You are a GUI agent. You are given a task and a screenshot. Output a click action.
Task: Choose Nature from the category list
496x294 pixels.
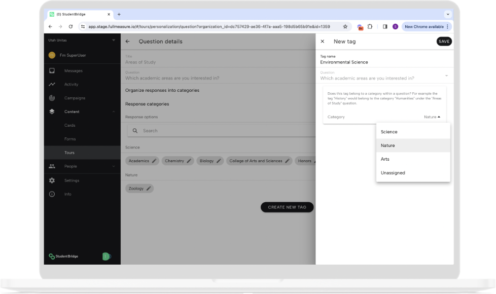tap(413, 145)
